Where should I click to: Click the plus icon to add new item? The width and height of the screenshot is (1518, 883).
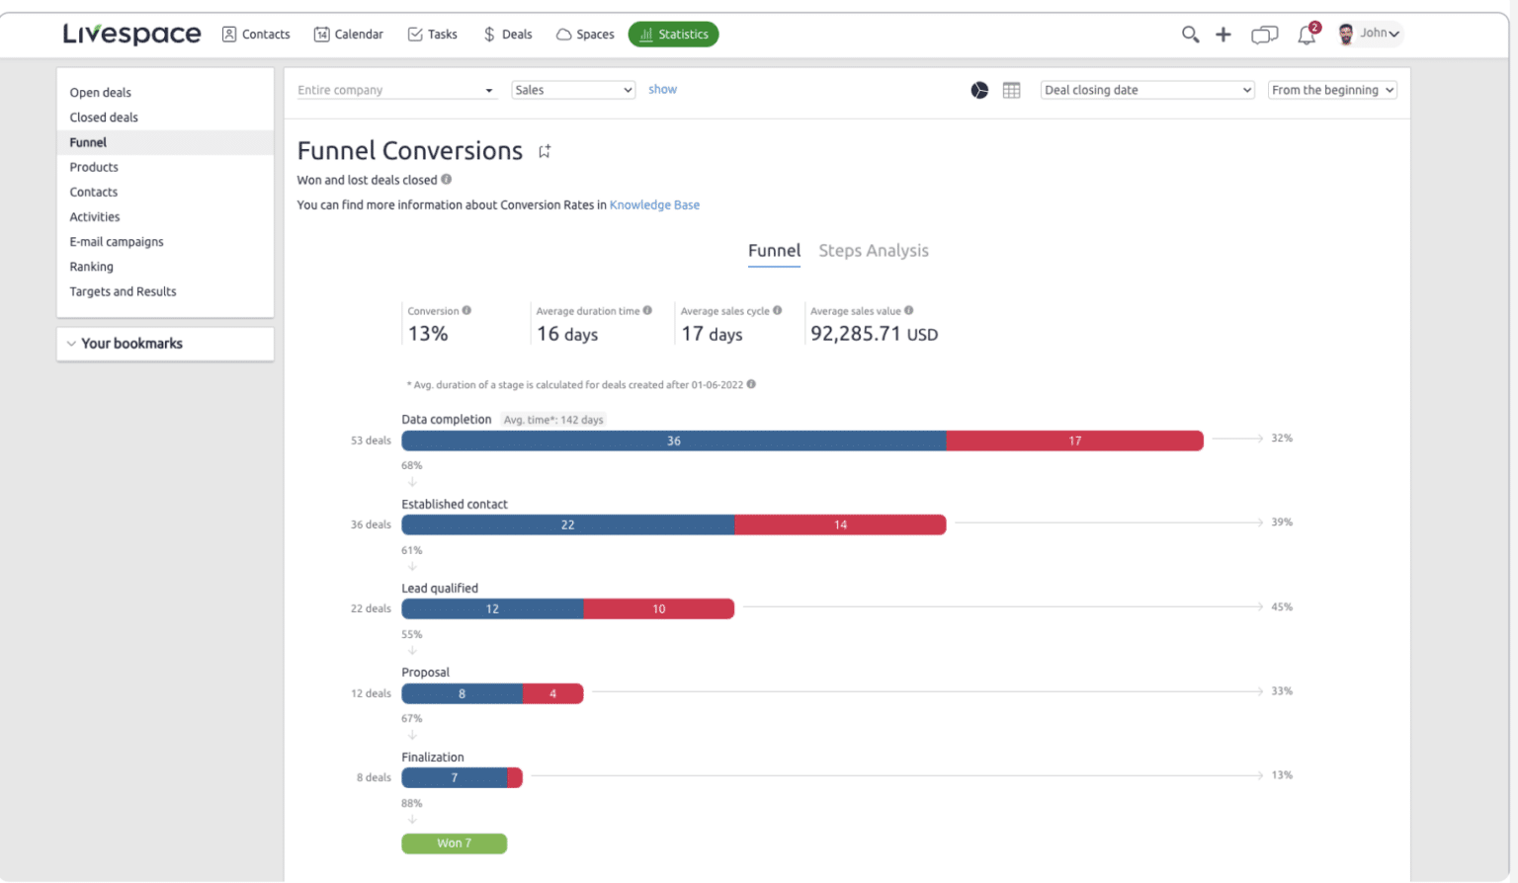click(1223, 33)
